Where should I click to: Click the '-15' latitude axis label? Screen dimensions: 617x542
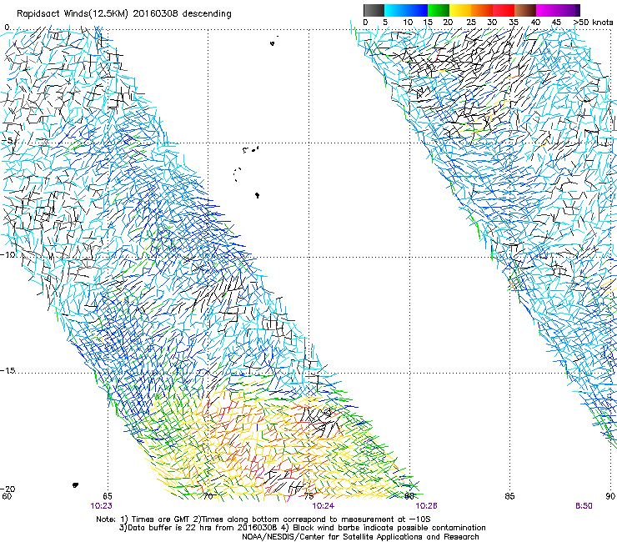pyautogui.click(x=8, y=371)
